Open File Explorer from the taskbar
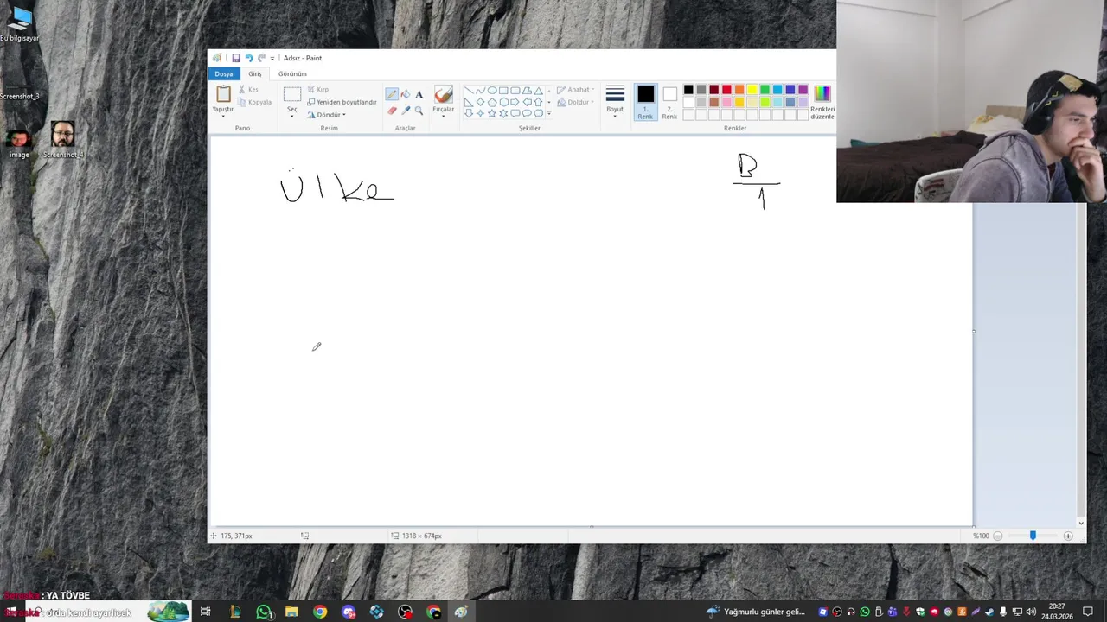Image resolution: width=1107 pixels, height=622 pixels. [x=291, y=612]
